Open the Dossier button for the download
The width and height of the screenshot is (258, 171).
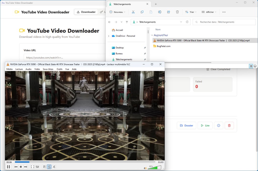click(x=186, y=126)
